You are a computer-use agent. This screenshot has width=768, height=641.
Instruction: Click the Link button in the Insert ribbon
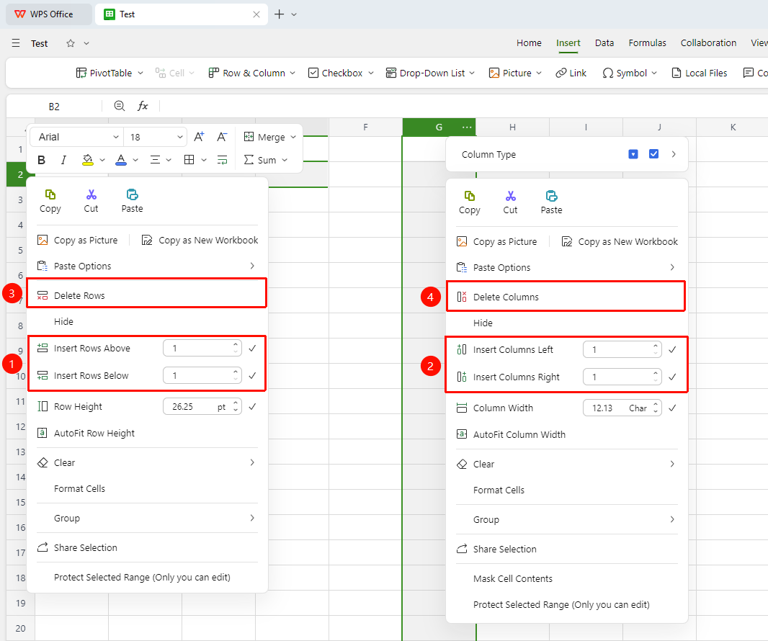(x=571, y=73)
